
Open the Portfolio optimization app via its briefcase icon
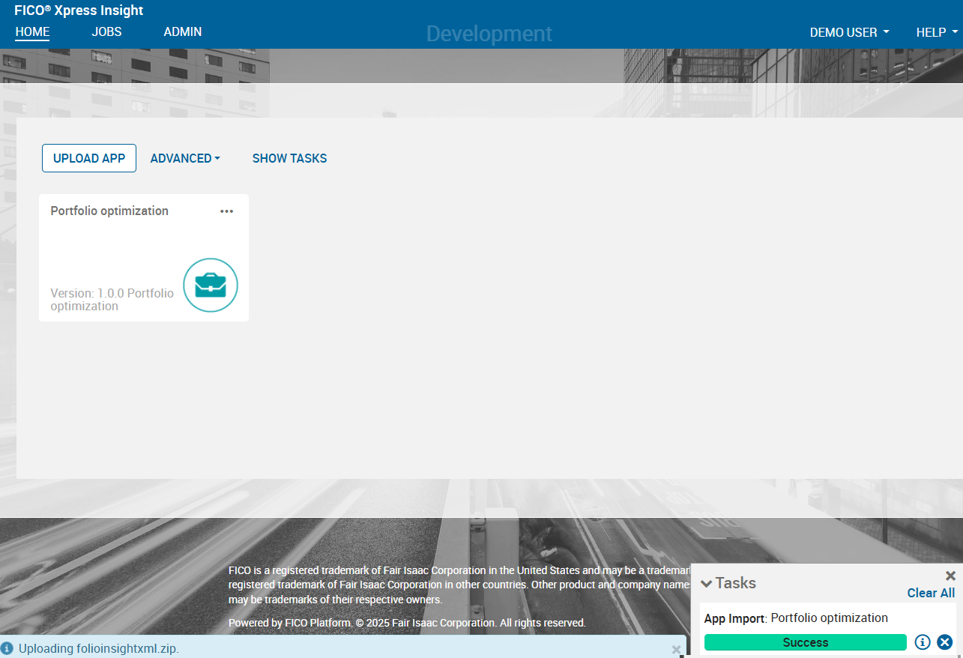point(211,286)
